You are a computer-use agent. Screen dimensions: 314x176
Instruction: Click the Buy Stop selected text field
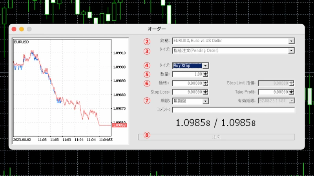point(188,66)
